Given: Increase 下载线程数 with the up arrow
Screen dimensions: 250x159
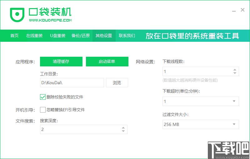Looking at the screenshot, I should coord(235,70).
